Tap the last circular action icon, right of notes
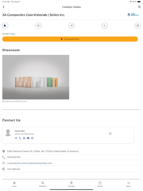 (x=138, y=26)
